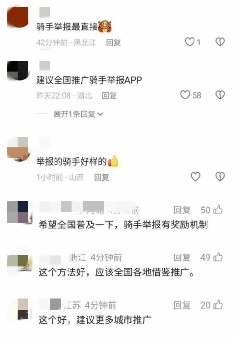Reply to the 湖北 comment posted 昨天22:08

pos(109,95)
